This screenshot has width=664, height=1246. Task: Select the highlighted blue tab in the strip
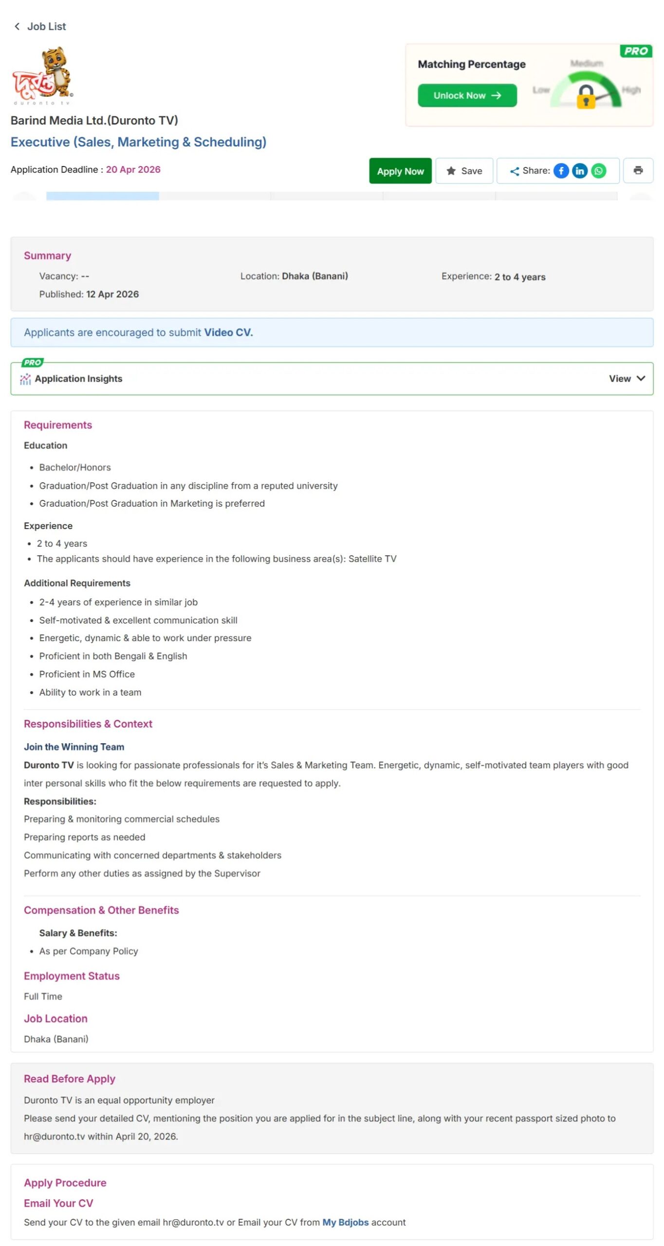(x=102, y=196)
